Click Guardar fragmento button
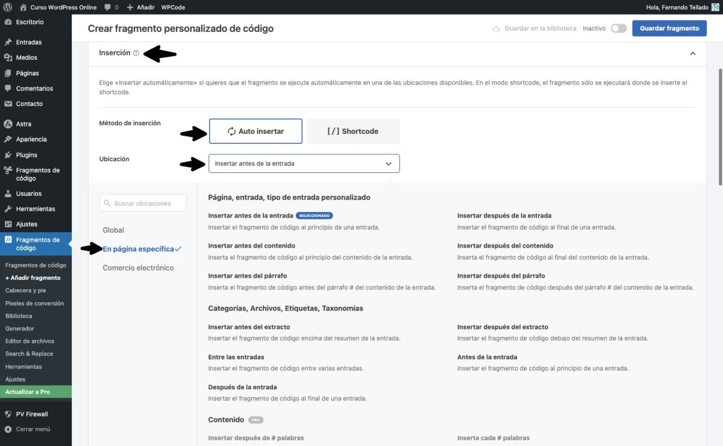723x446 pixels. (669, 28)
